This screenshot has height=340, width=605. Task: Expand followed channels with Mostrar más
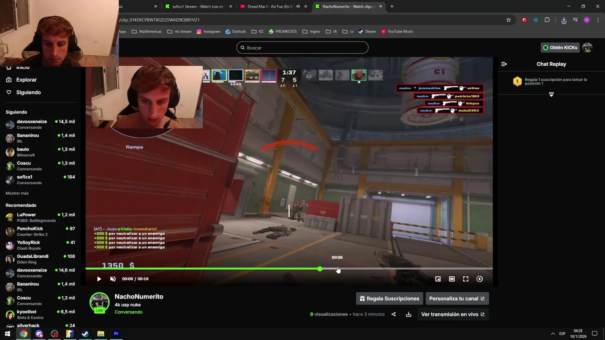(17, 193)
